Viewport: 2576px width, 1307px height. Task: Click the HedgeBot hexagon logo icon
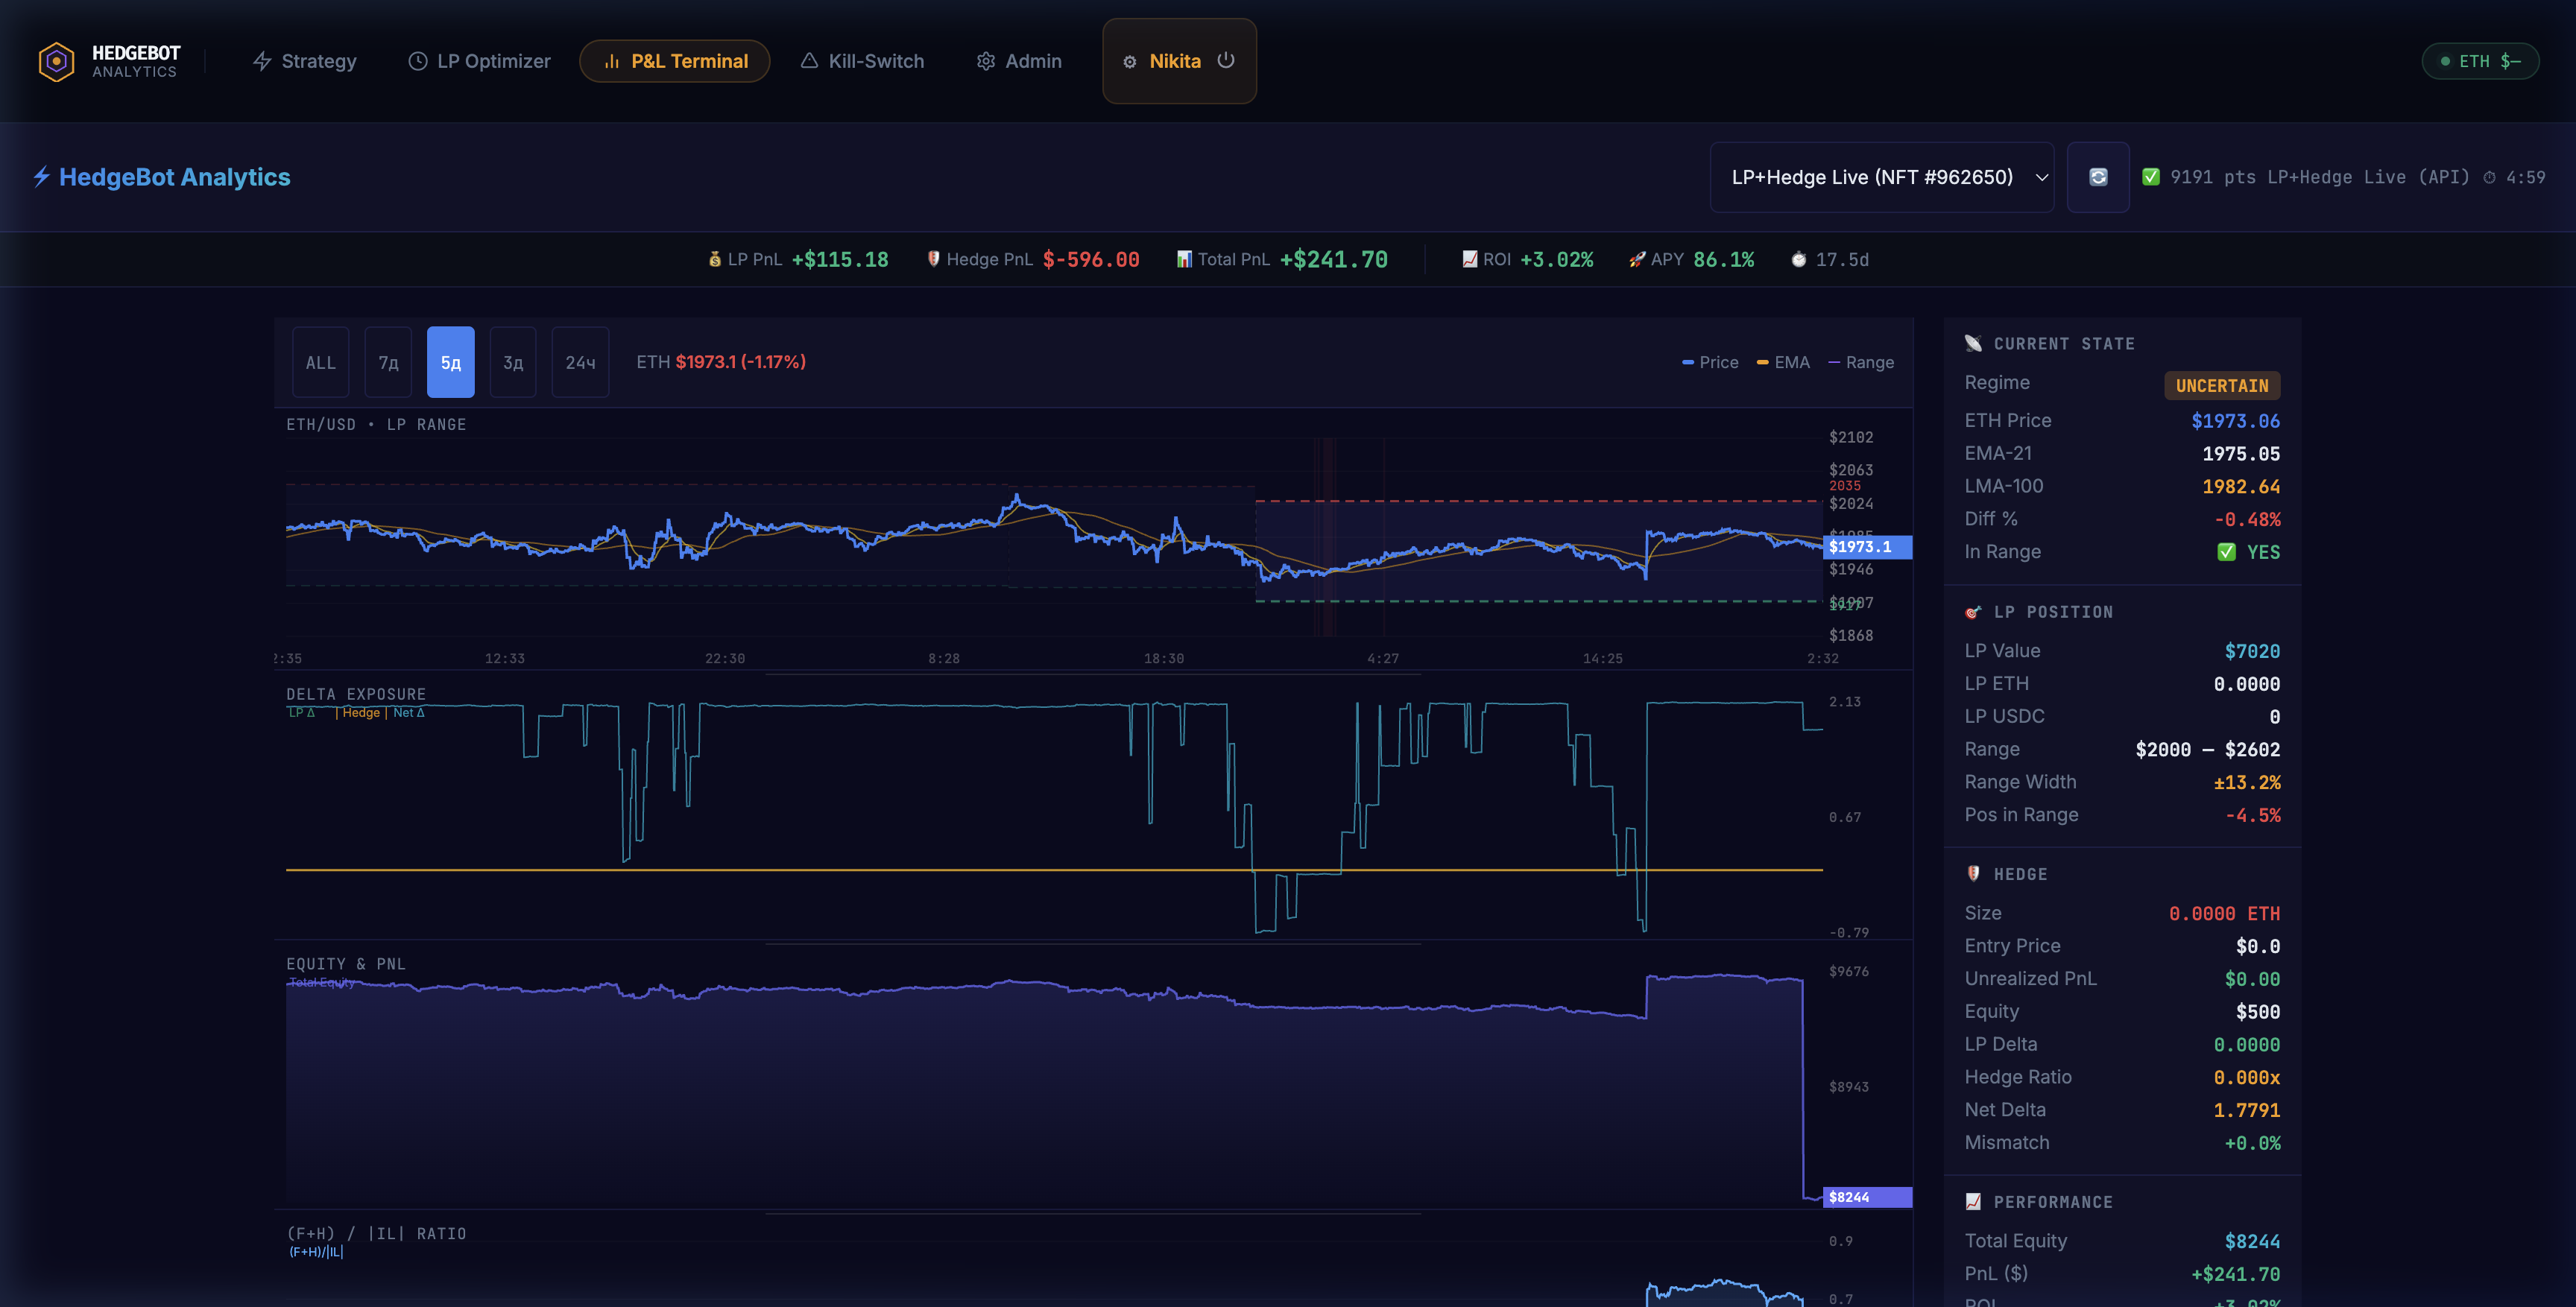click(56, 61)
